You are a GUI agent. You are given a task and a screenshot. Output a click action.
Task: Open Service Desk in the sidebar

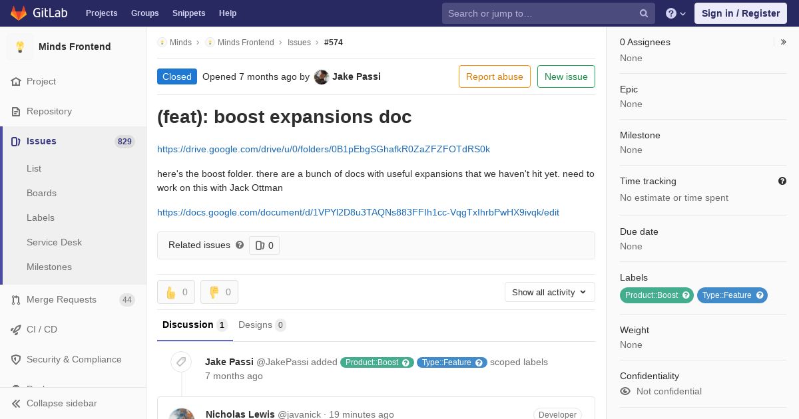(x=54, y=242)
